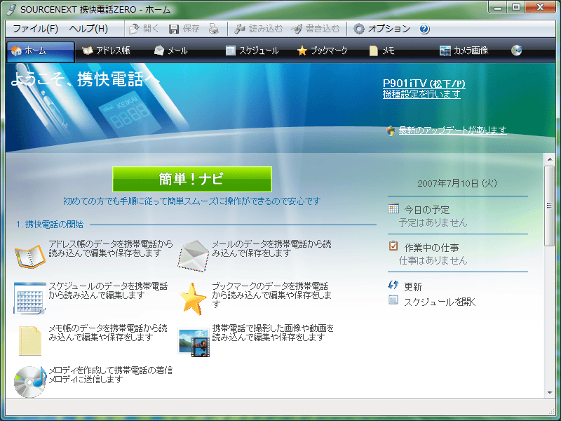Switch to the カメラ画像 tab
561x421 pixels.
[464, 51]
